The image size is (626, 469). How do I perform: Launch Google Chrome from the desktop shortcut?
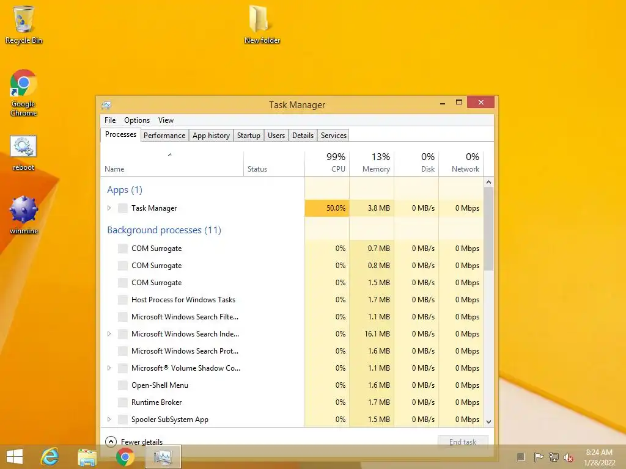24,93
